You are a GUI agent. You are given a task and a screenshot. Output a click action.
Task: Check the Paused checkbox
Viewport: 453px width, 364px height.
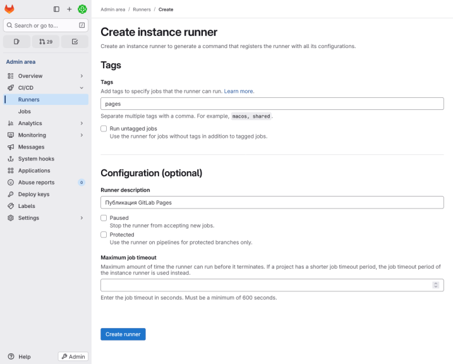104,218
